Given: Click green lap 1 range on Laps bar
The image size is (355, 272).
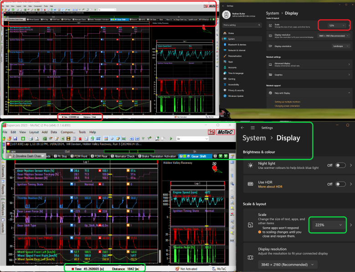Looking at the screenshot, I should (x=129, y=152).
